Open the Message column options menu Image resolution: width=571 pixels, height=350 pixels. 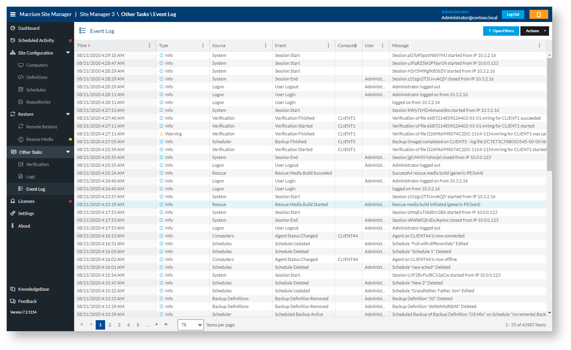539,46
